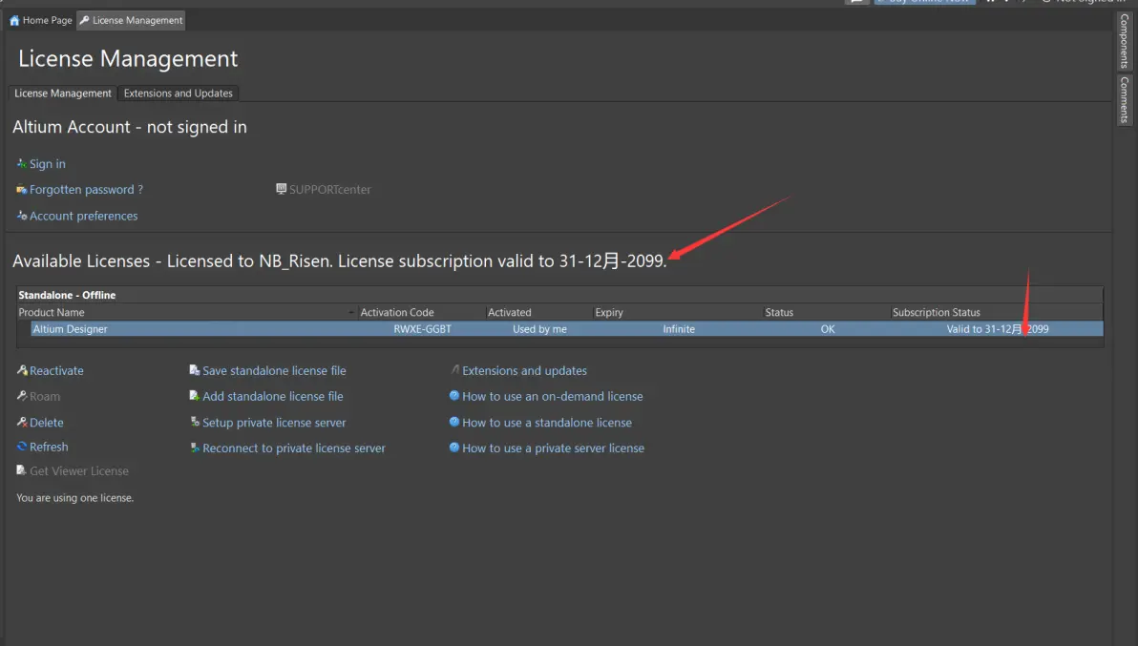Viewport: 1138px width, 646px height.
Task: Open the Home Page tab
Action: (x=41, y=20)
